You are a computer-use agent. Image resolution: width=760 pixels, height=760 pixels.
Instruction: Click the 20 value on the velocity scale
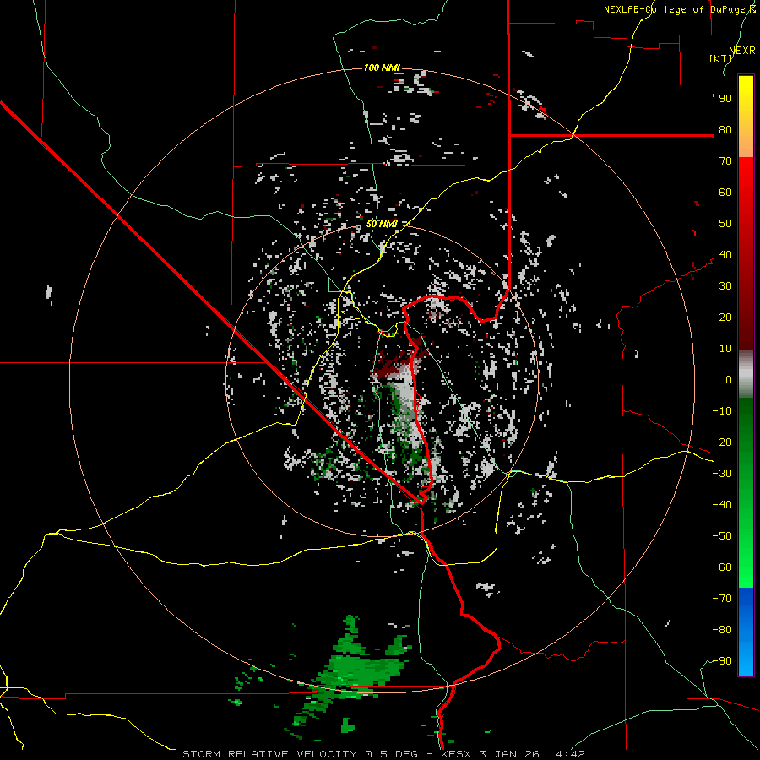[725, 318]
